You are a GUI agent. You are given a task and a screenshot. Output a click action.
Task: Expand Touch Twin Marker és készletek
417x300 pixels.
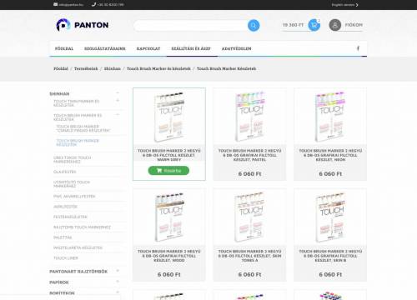click(118, 100)
